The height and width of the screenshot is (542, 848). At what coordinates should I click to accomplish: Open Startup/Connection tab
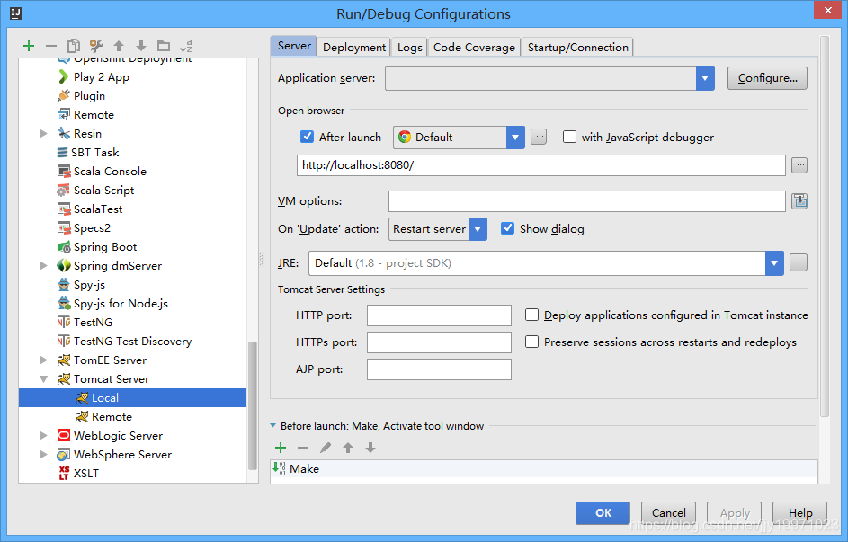point(577,48)
